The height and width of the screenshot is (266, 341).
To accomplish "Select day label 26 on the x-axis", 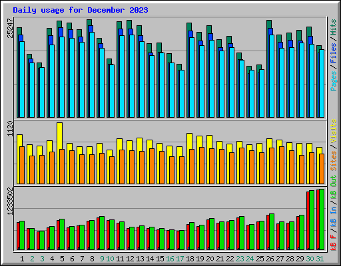I will click(270, 259).
